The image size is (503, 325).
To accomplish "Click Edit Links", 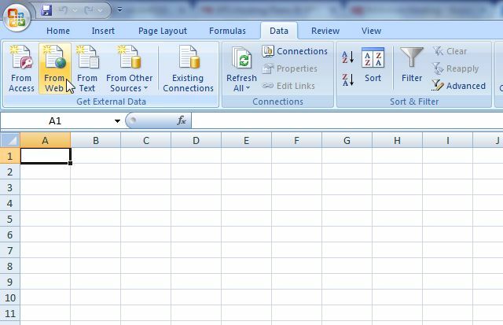I will (288, 86).
